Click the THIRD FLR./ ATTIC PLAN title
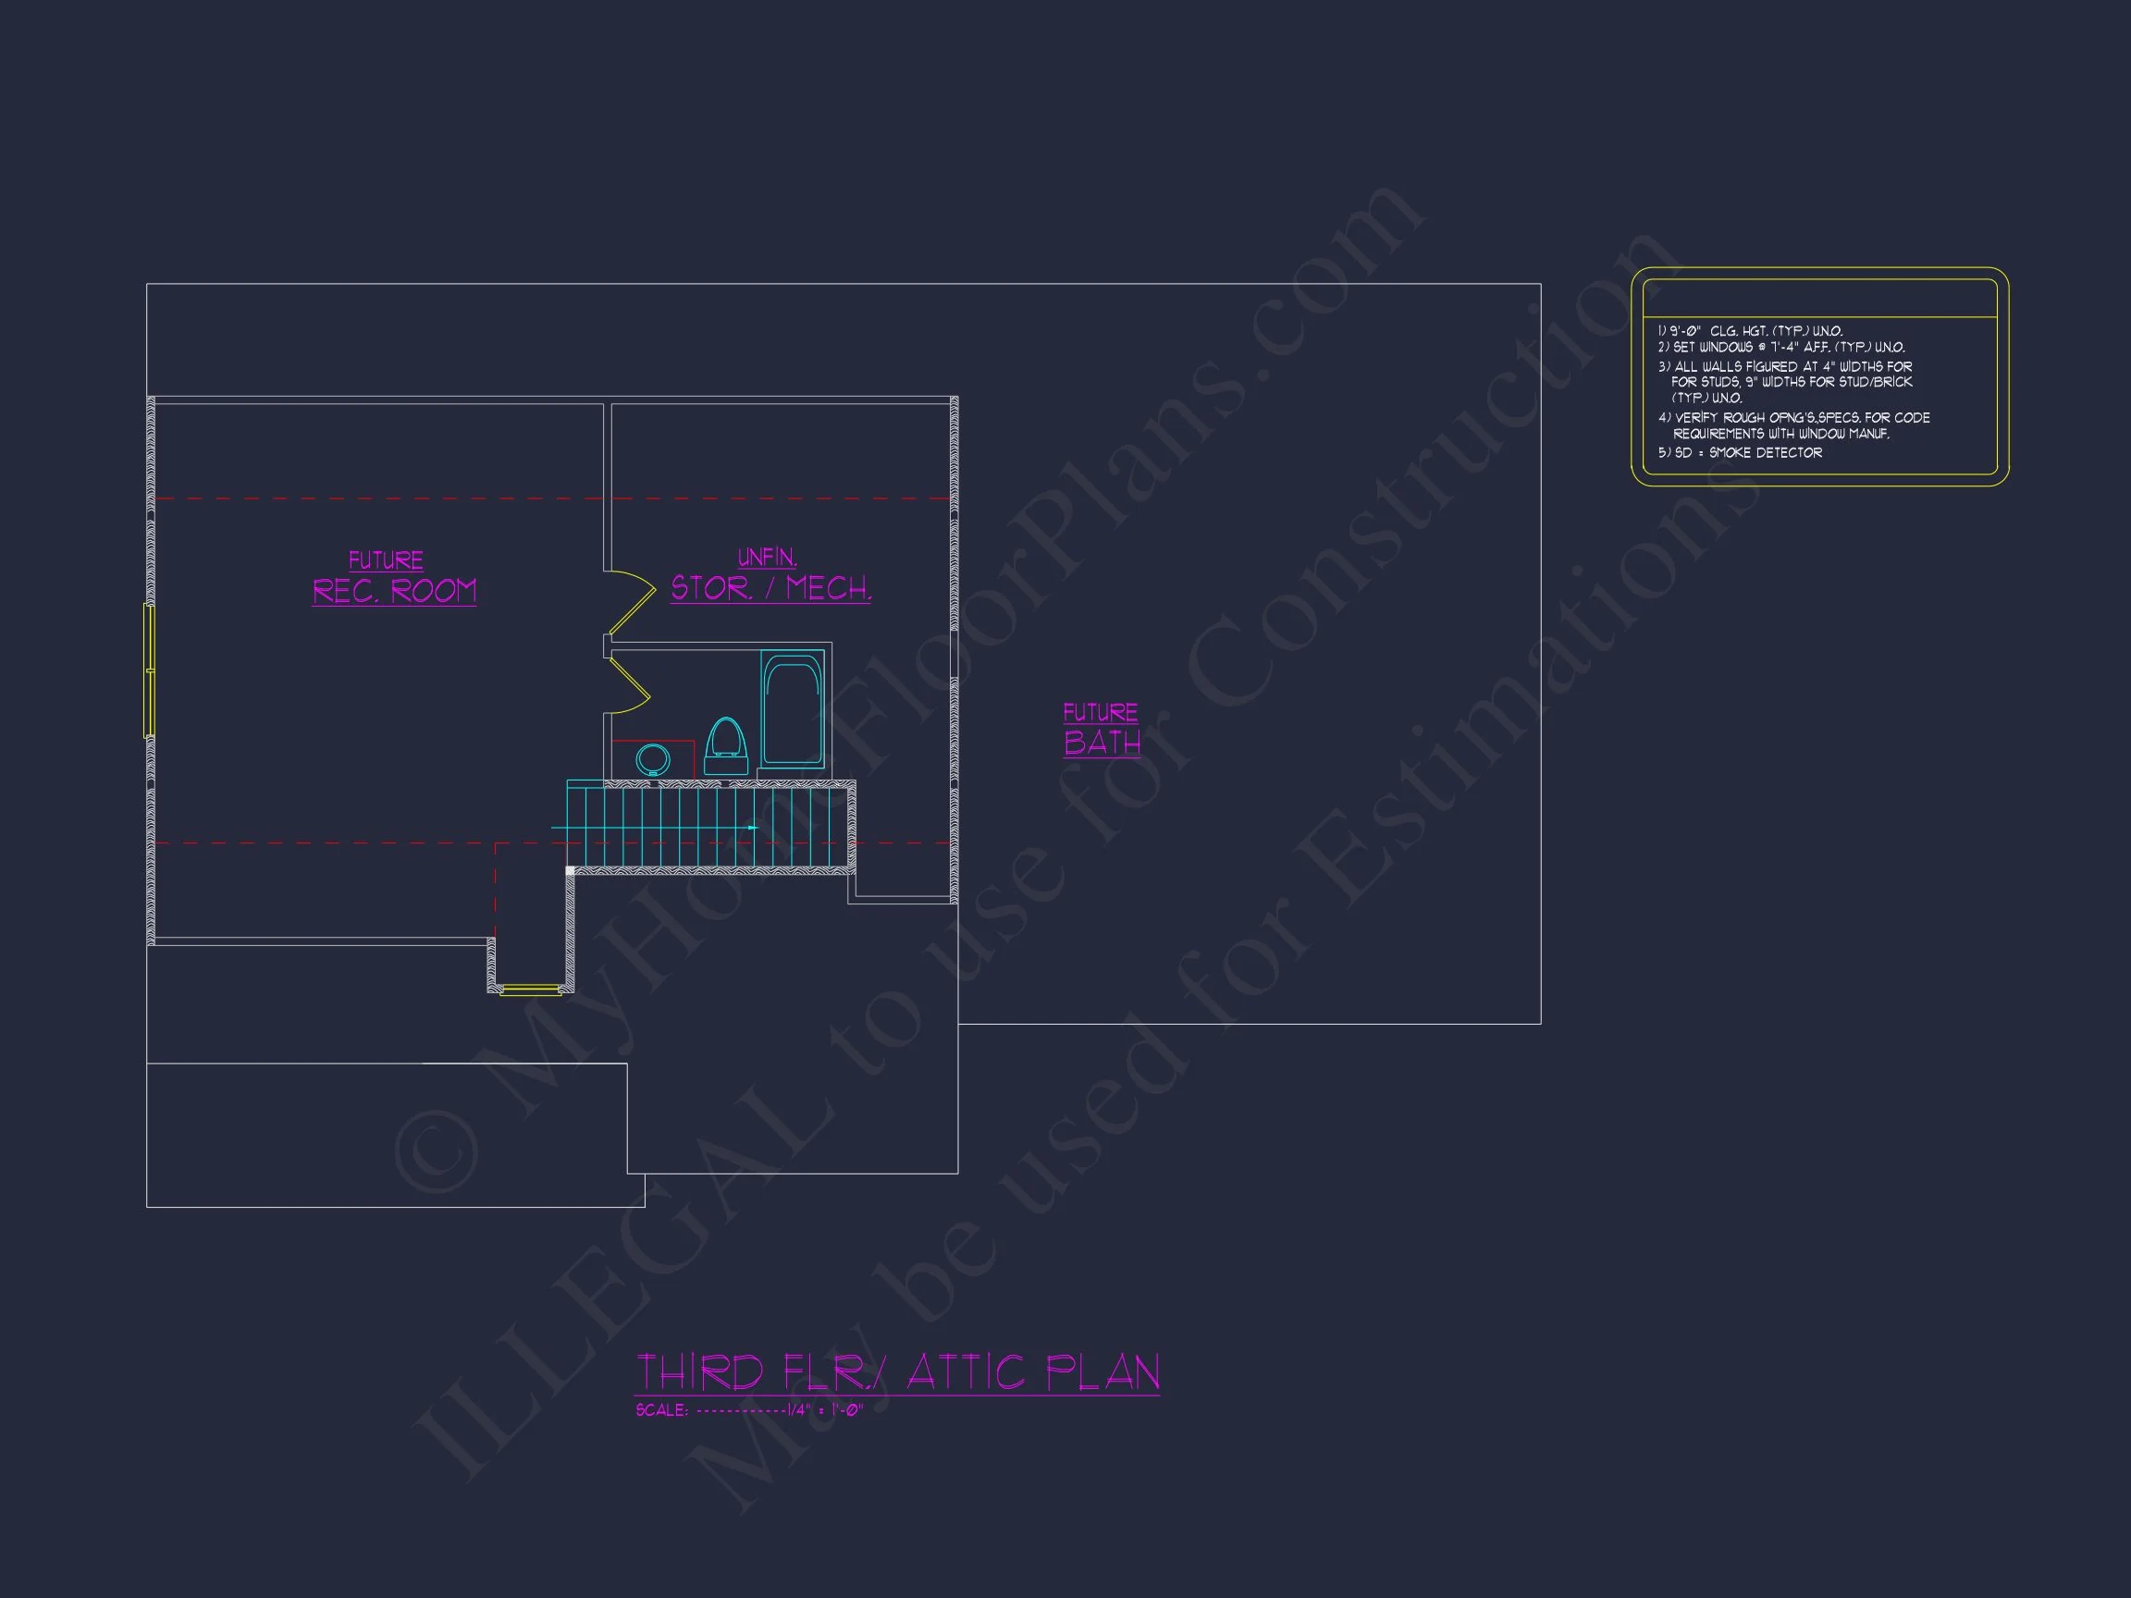The height and width of the screenshot is (1598, 2131). 897,1371
